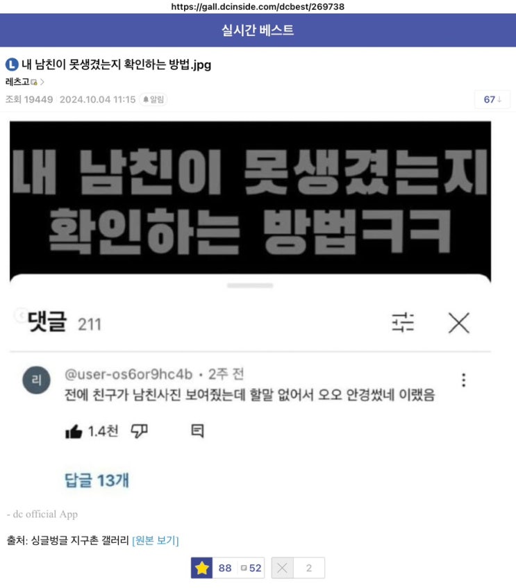Click the page URL at top
516x588 pixels.
tap(258, 6)
